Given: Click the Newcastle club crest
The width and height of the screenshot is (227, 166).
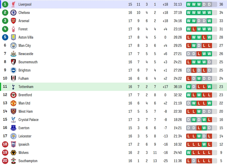Looking at the screenshot, I should point(13,54).
